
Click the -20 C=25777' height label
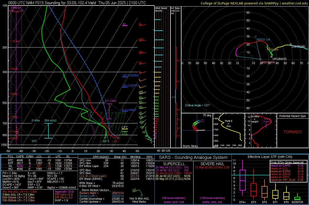(x=130, y=86)
